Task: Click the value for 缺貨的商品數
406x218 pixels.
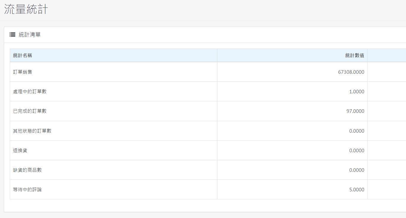Action: coord(357,170)
